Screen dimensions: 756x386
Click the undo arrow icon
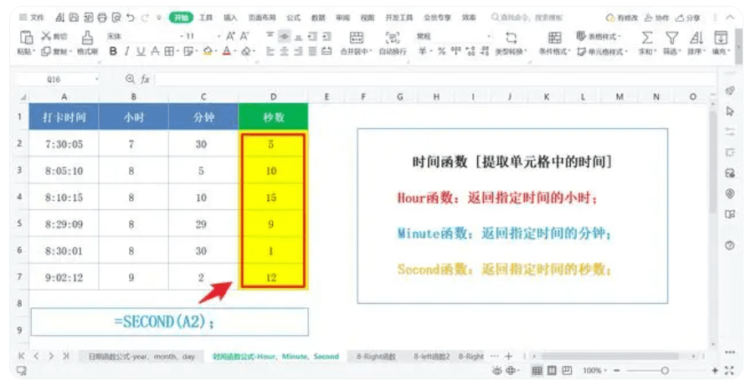131,17
